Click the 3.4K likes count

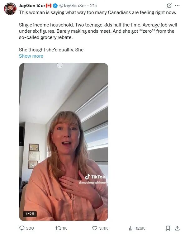click(103, 228)
